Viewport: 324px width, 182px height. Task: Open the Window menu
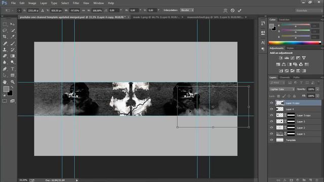coord(98,3)
